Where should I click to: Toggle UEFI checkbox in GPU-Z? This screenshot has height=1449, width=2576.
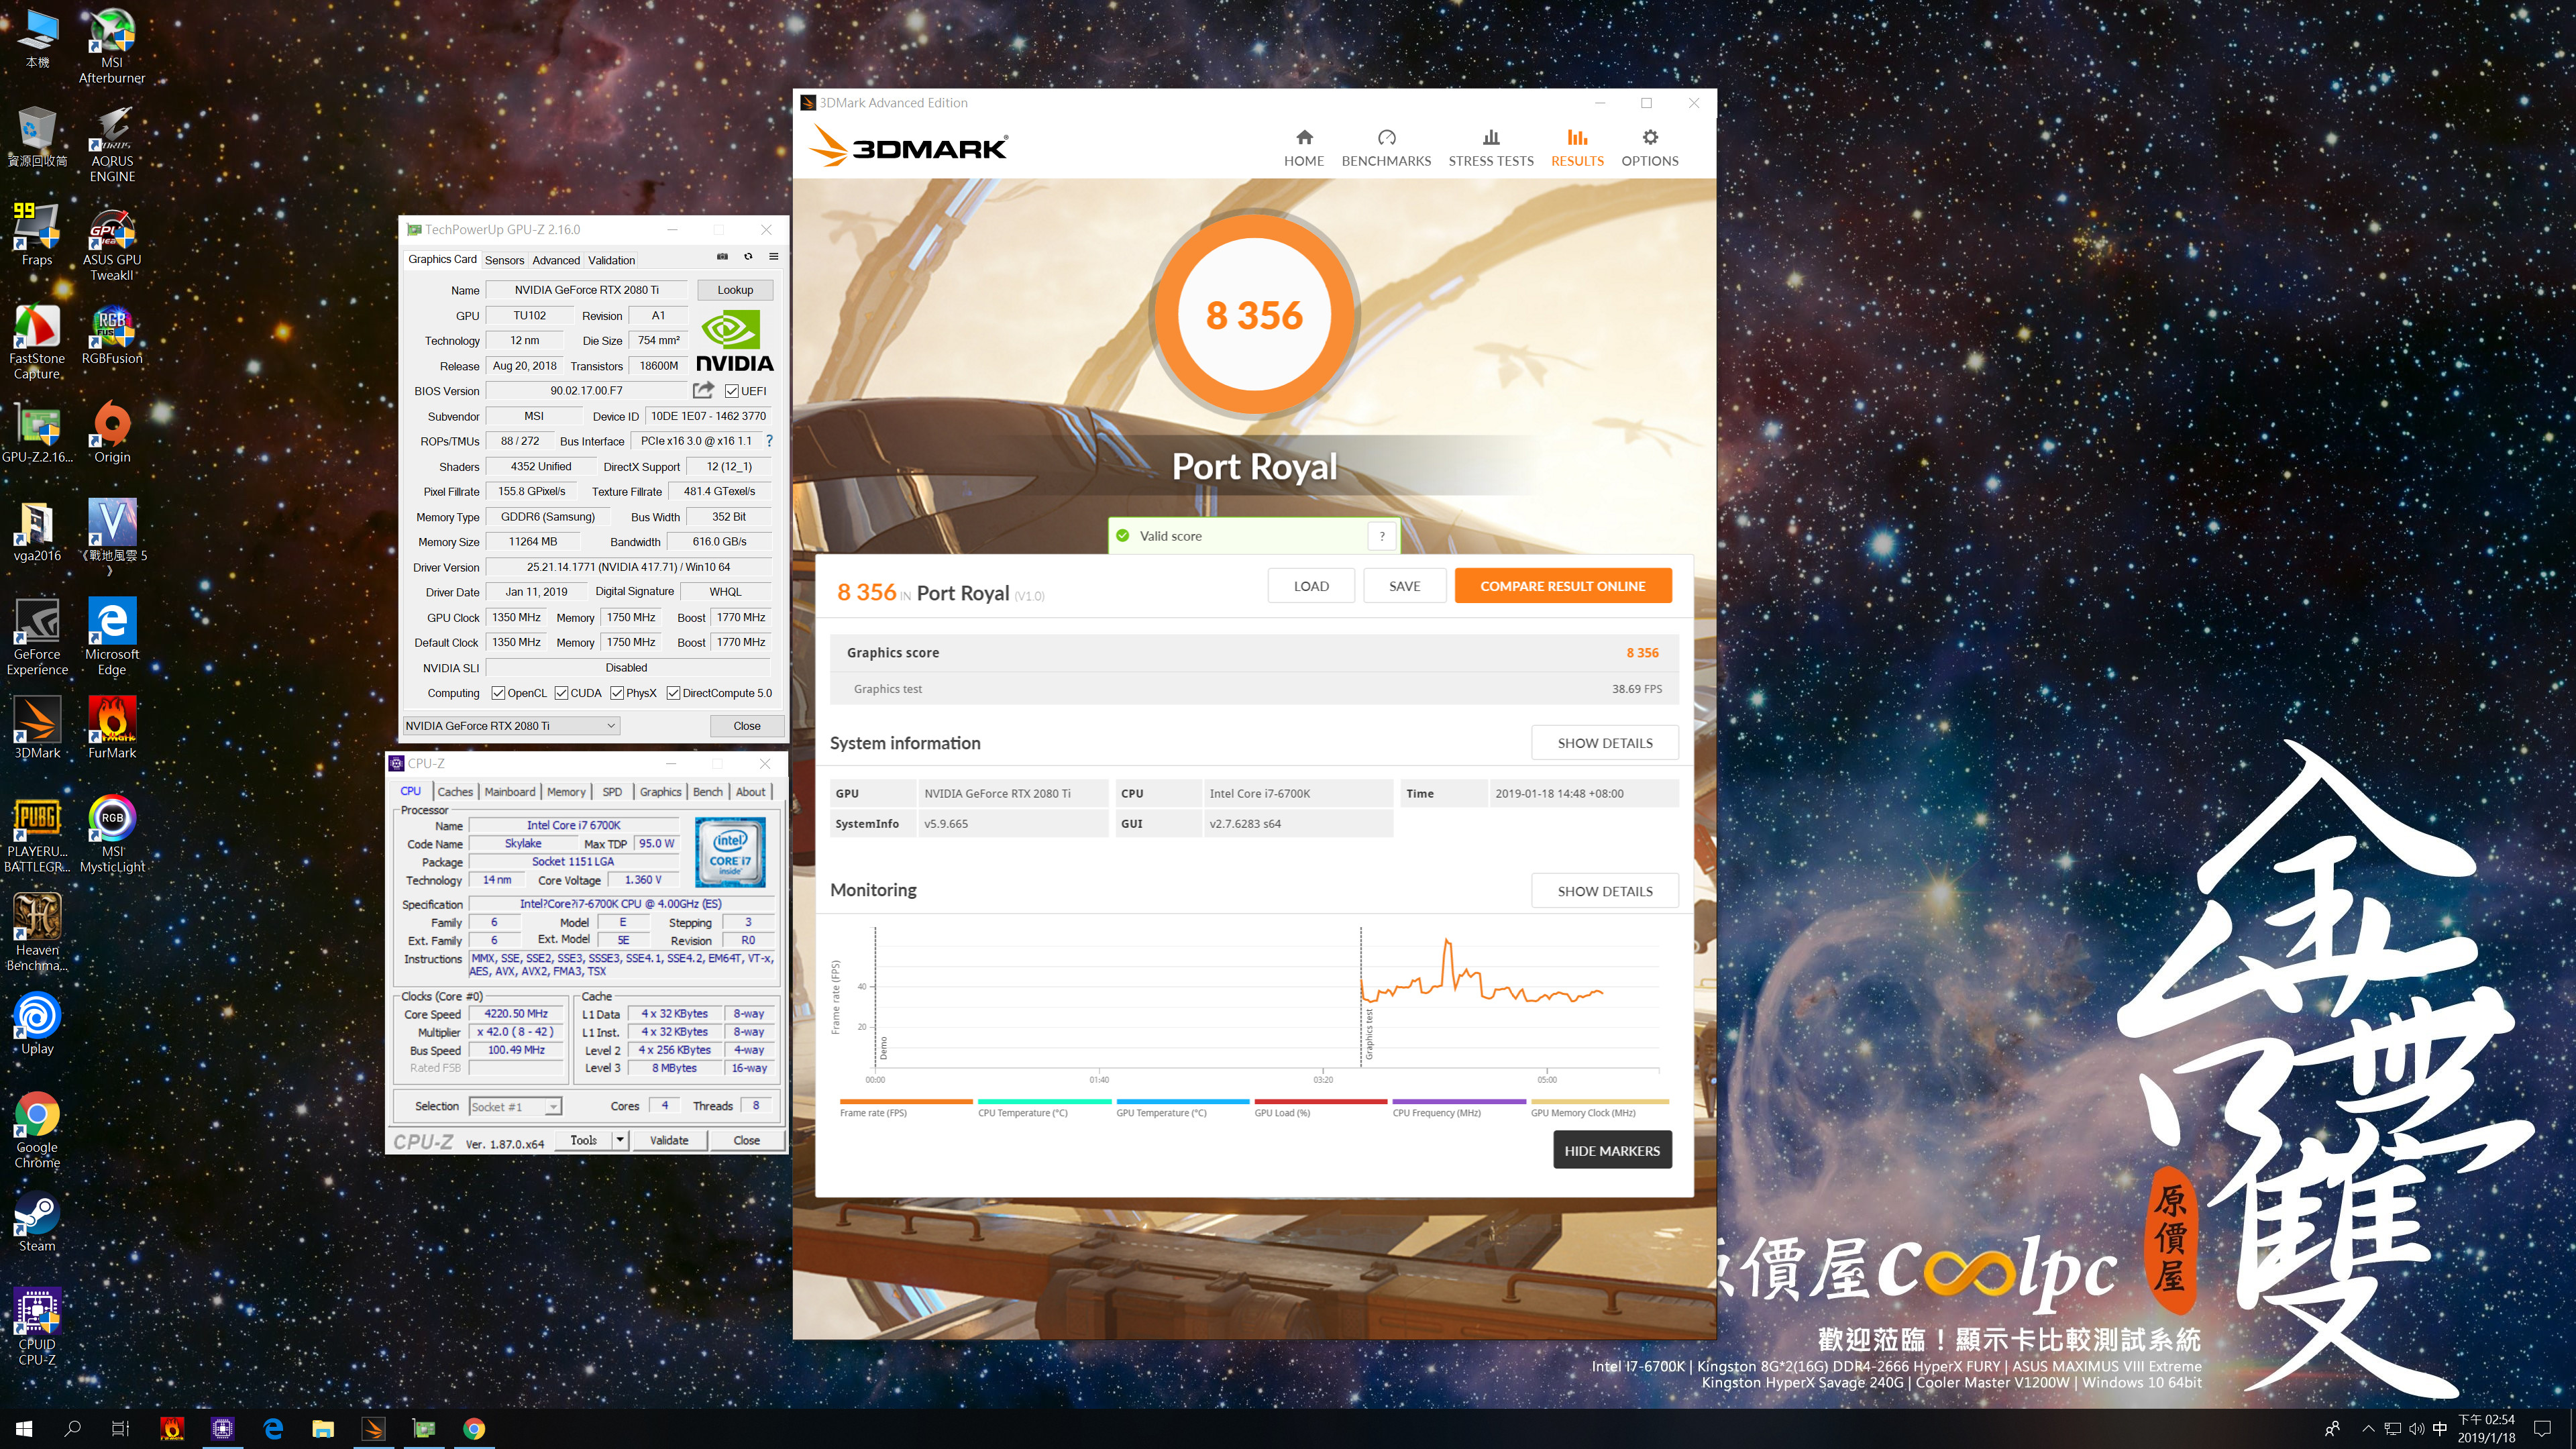pyautogui.click(x=732, y=391)
